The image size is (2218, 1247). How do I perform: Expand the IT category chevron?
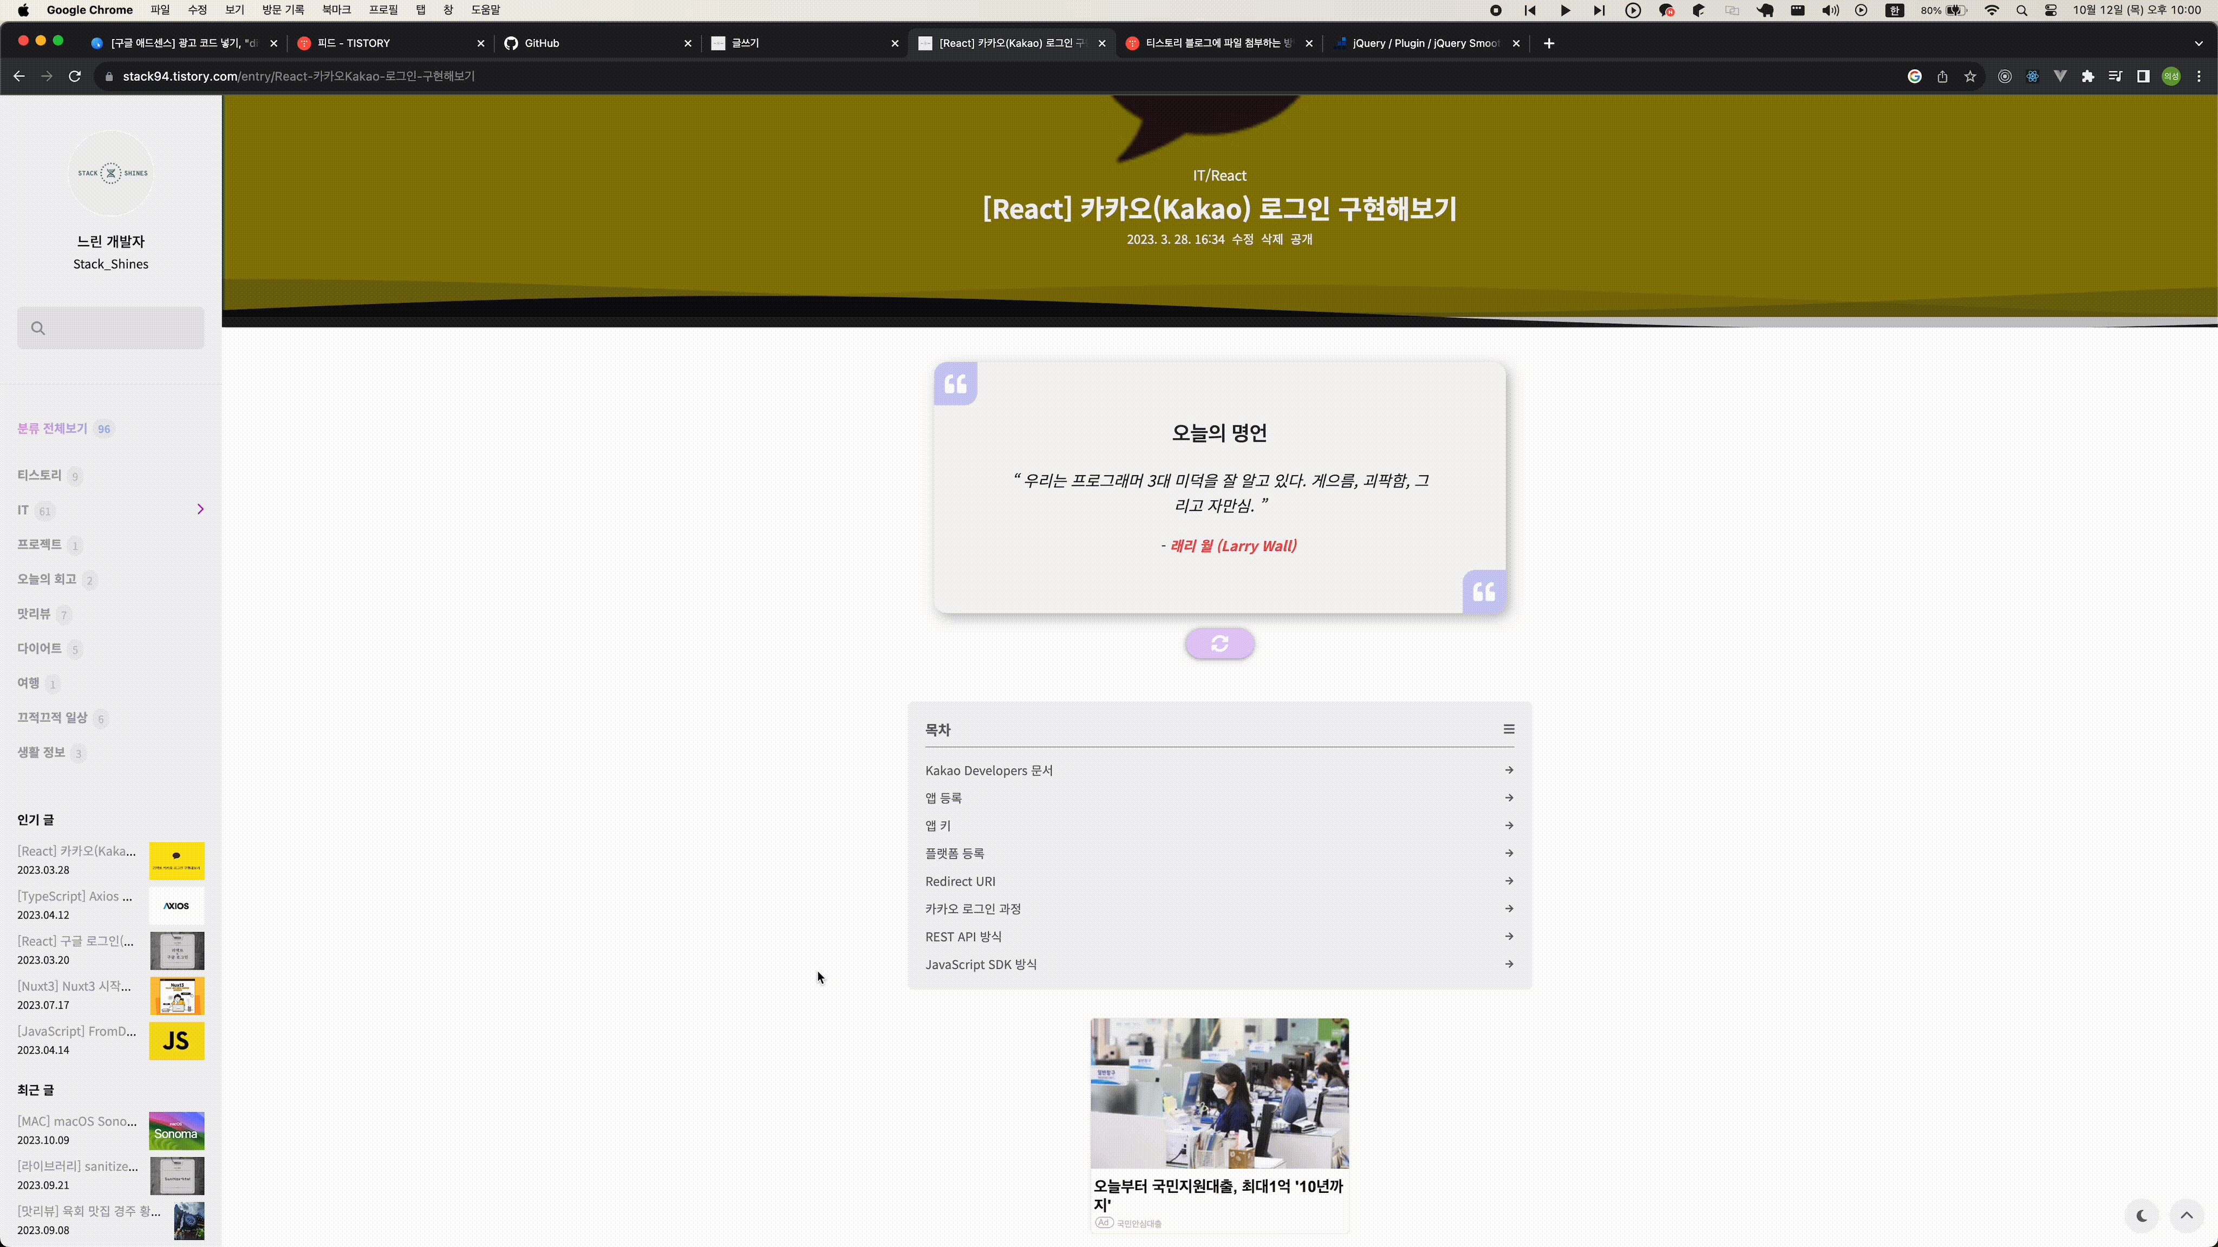[x=200, y=509]
